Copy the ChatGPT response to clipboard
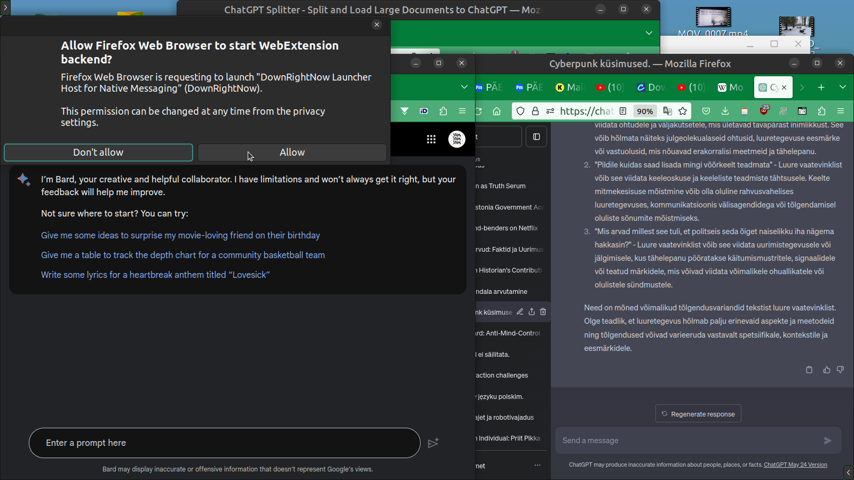 [809, 370]
